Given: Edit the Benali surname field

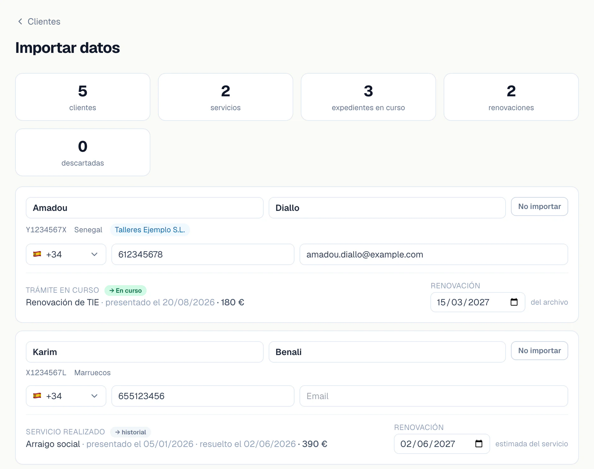Looking at the screenshot, I should coord(387,352).
